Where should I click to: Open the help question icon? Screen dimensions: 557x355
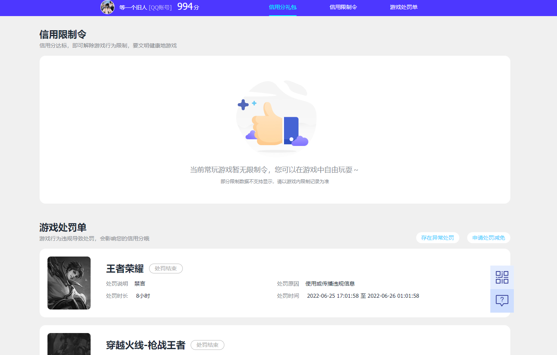click(502, 301)
